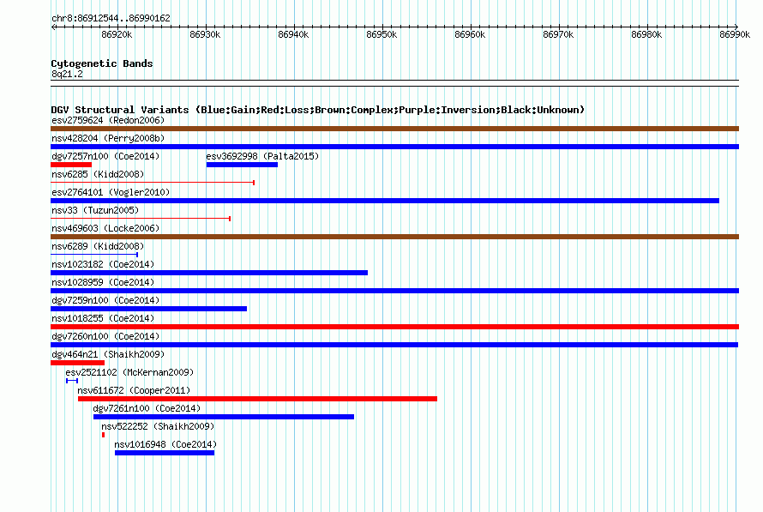The height and width of the screenshot is (512, 763).
Task: Select the thin blue nsv6289 variant line
Action: coord(94,255)
